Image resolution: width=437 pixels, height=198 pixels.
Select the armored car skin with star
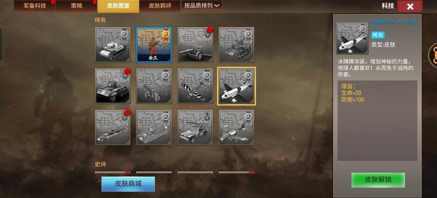(113, 86)
